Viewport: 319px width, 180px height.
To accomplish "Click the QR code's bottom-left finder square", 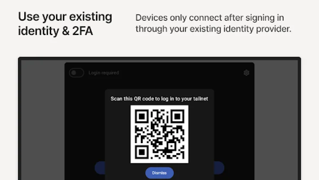I will tap(142, 152).
